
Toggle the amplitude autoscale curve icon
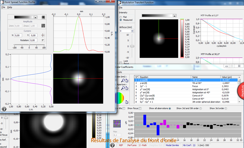coord(43,26)
